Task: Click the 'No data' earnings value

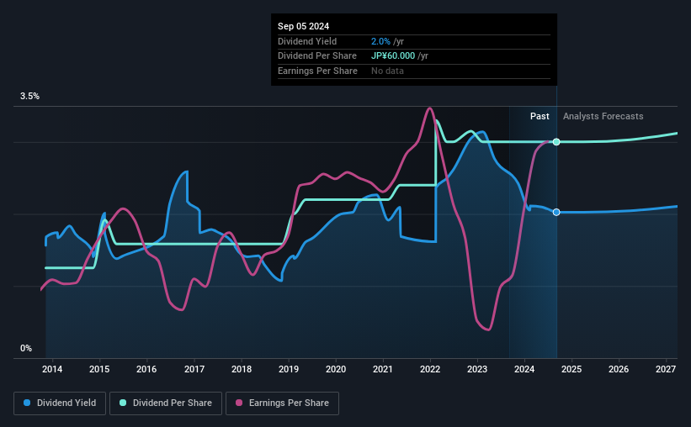Action: (387, 71)
